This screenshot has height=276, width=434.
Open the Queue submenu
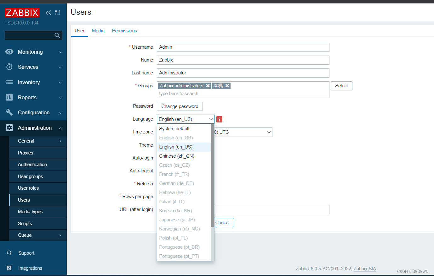coord(38,235)
